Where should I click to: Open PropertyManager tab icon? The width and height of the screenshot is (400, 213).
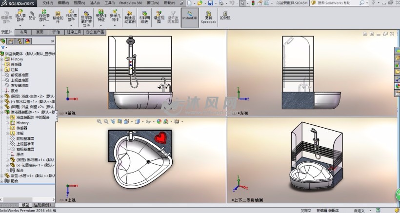11,41
